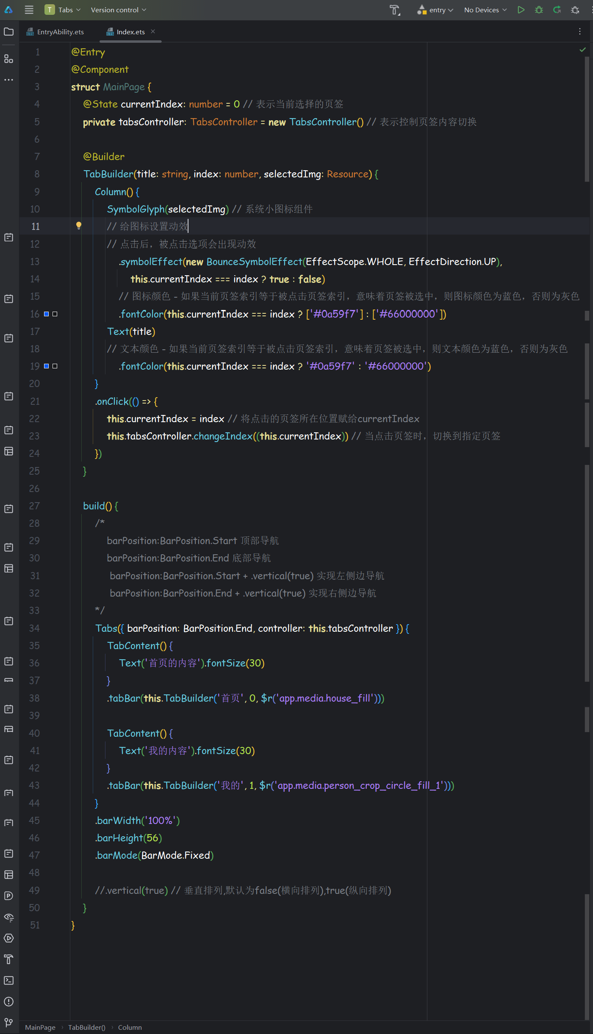
Task: Open the Version control dropdown
Action: [118, 10]
